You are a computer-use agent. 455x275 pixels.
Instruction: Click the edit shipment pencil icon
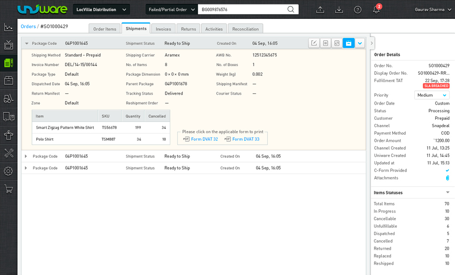[x=314, y=43]
